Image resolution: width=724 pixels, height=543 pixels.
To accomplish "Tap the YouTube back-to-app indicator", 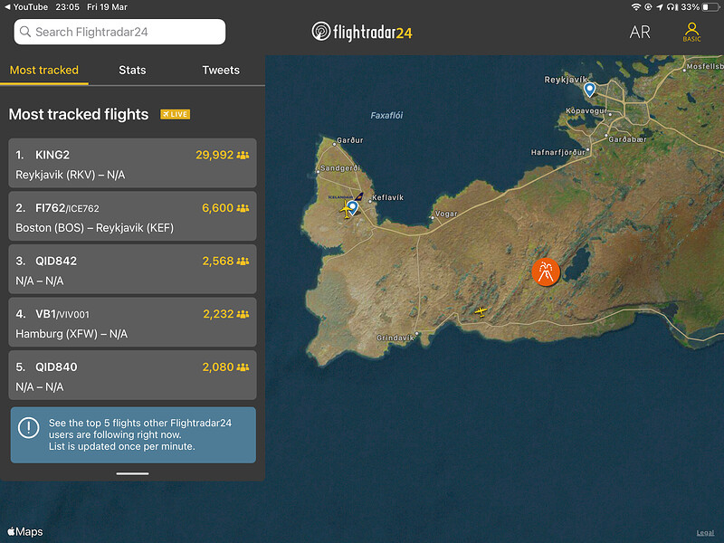I will pyautogui.click(x=26, y=7).
